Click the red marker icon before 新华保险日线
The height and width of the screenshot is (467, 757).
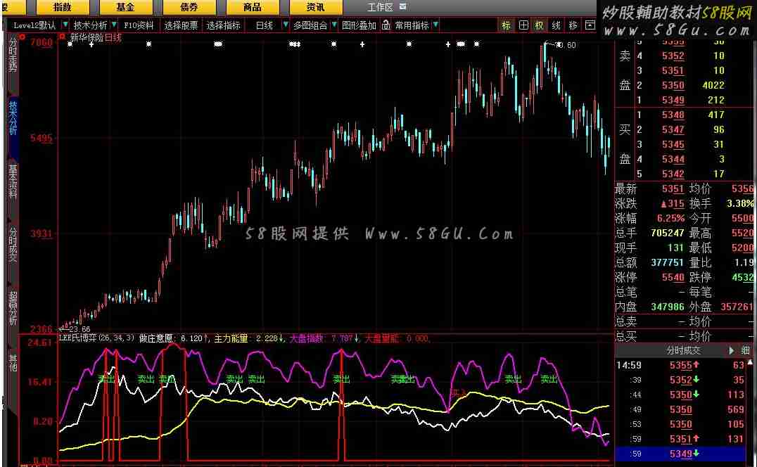pos(62,37)
